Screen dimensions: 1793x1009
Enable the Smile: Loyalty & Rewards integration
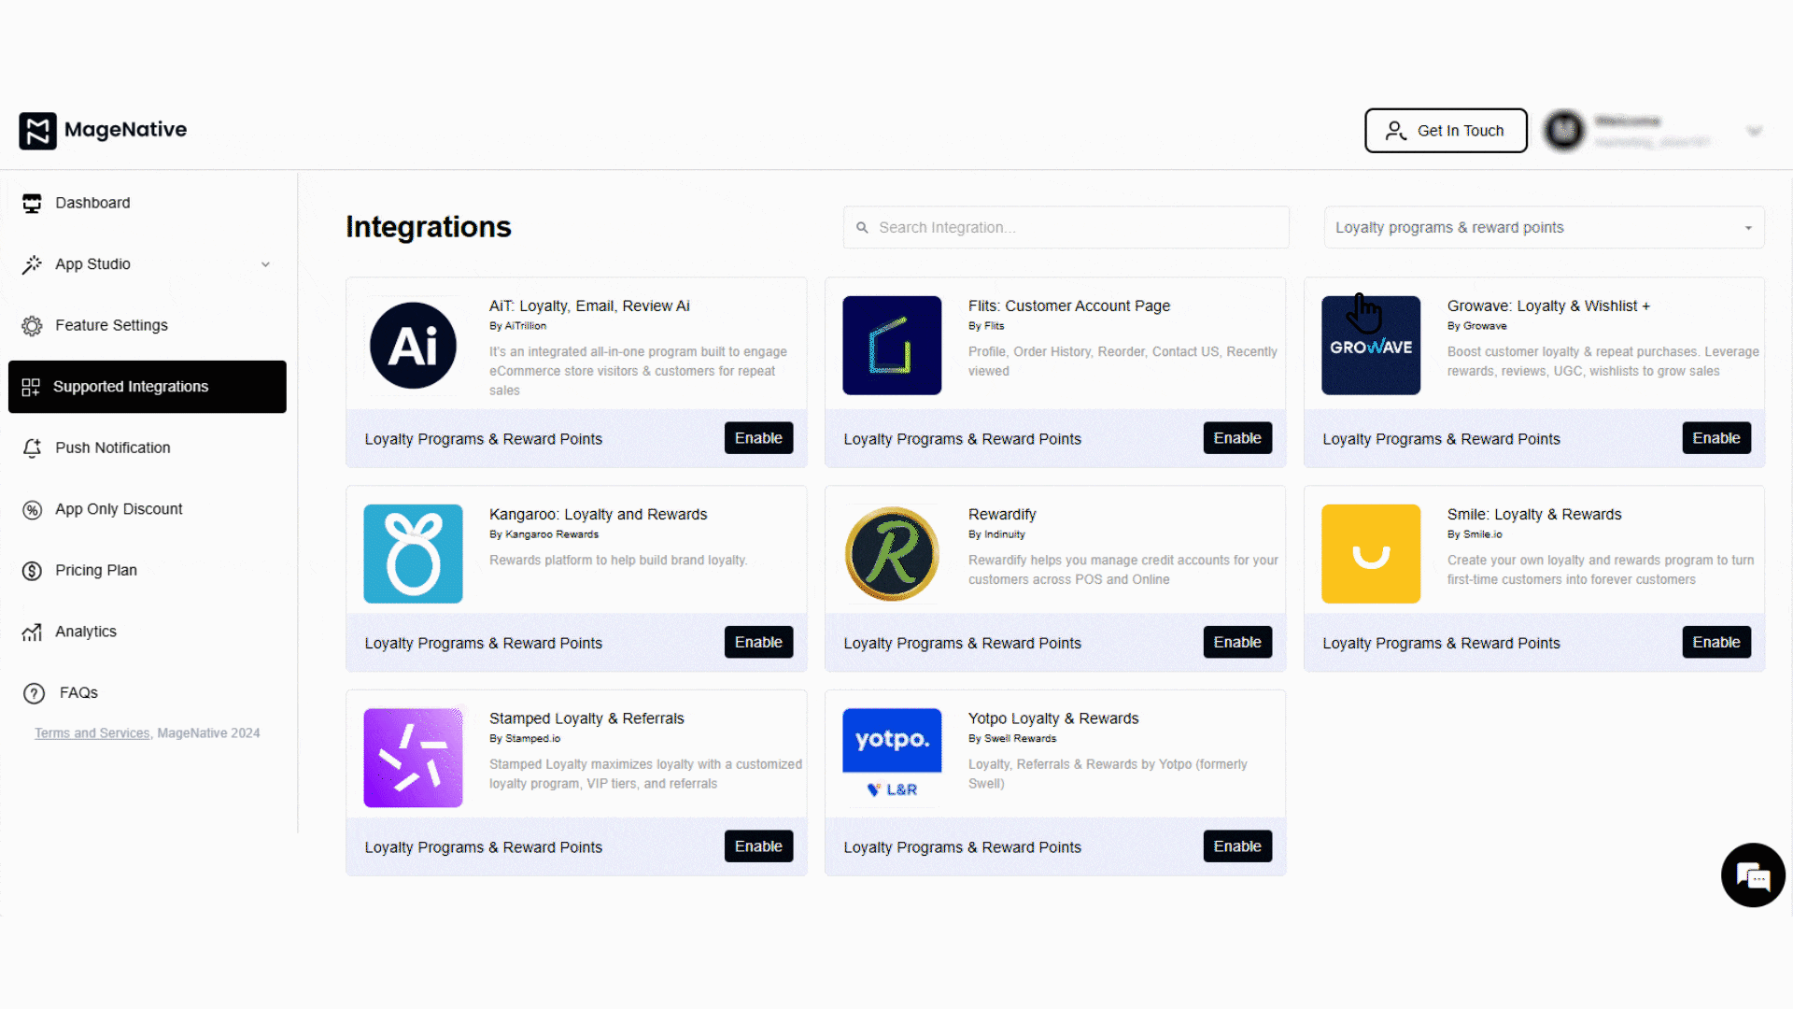tap(1716, 642)
